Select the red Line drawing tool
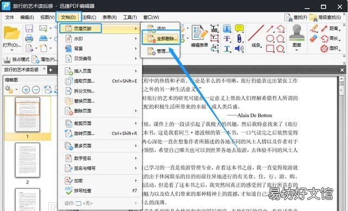Screen dimensions: 348x211 tap(256, 33)
